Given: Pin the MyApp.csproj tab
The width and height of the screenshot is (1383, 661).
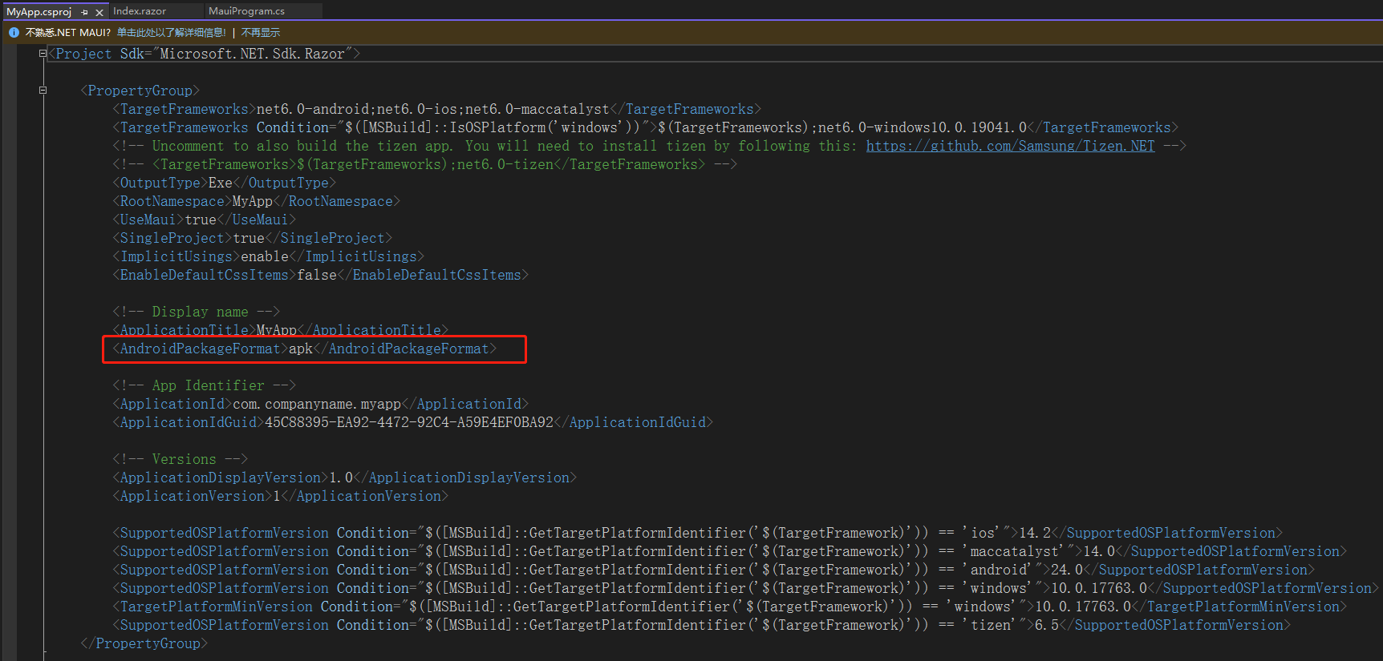Looking at the screenshot, I should click(x=85, y=12).
